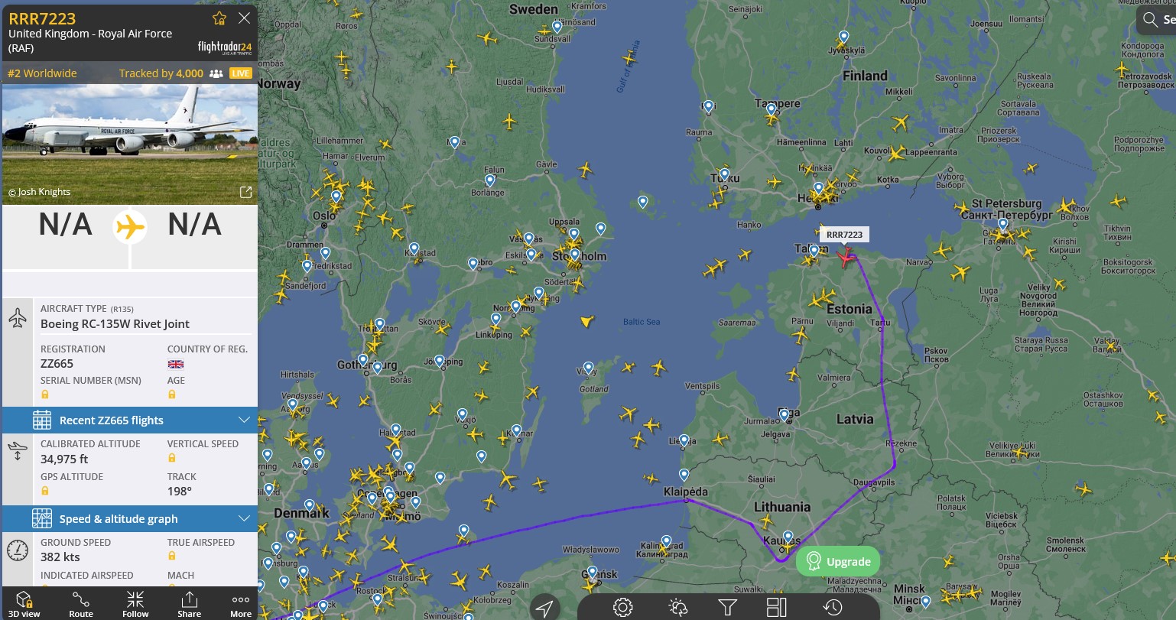1176x620 pixels.
Task: Click the RC-135W aircraft photo thumbnail
Action: coord(130,144)
